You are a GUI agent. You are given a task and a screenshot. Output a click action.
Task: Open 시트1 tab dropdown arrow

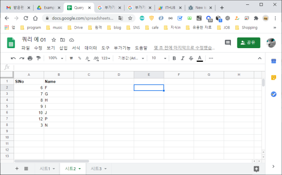pos(54,169)
